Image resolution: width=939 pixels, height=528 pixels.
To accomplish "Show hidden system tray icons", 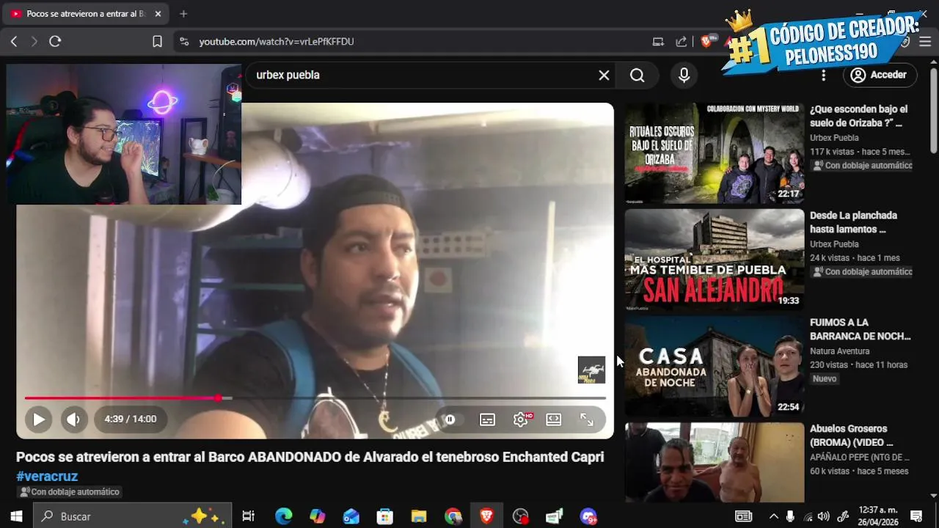I will tap(773, 516).
